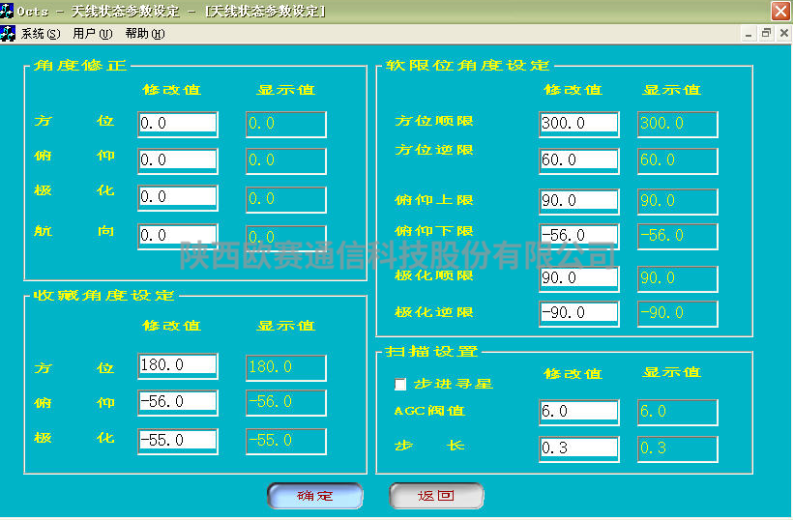This screenshot has height=520, width=793.
Task: Click the 步长 modify field showing 0.3
Action: [x=578, y=448]
